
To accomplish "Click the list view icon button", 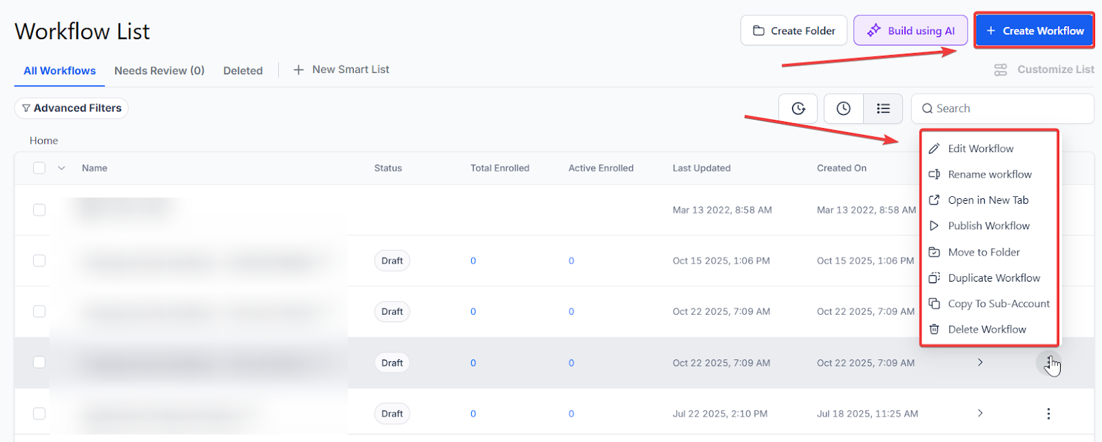I will [883, 109].
